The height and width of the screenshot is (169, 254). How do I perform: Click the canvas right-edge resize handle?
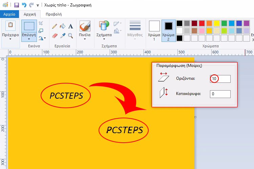pos(195,117)
